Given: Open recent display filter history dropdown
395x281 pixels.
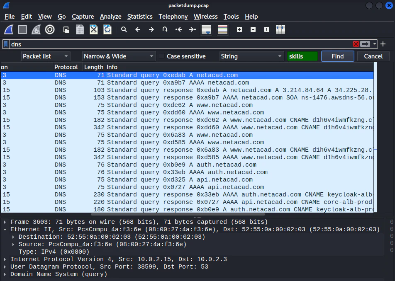Looking at the screenshot, I should tap(375, 44).
